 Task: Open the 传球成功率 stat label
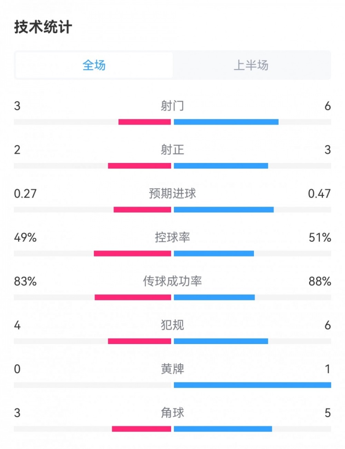(x=172, y=281)
